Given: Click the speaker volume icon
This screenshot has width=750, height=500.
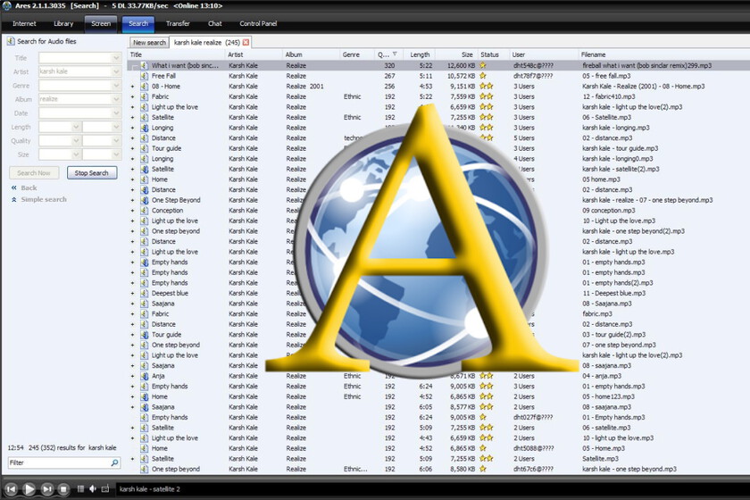Looking at the screenshot, I should pos(93,488).
